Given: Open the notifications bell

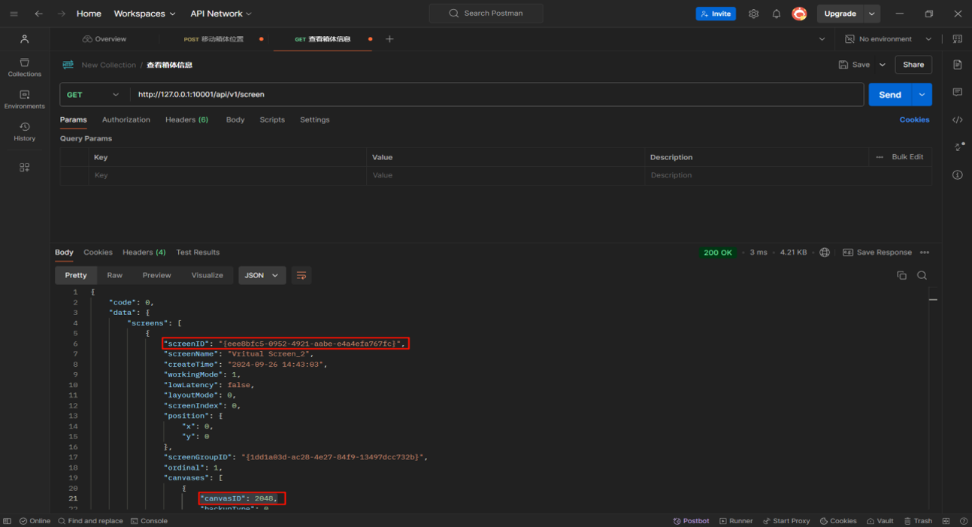Looking at the screenshot, I should tap(776, 14).
